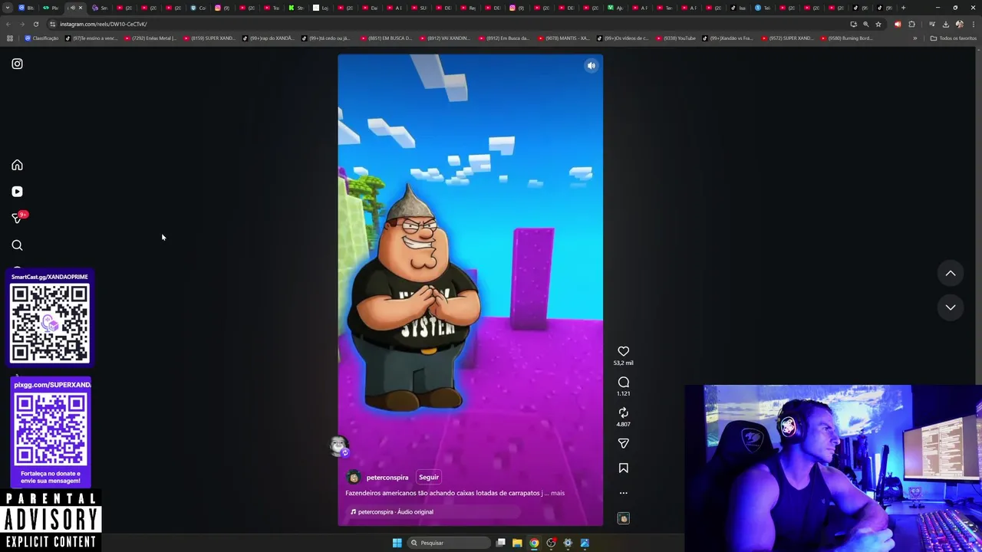Save the reel with the bookmark icon
Screen dimensions: 982x552
(623, 468)
